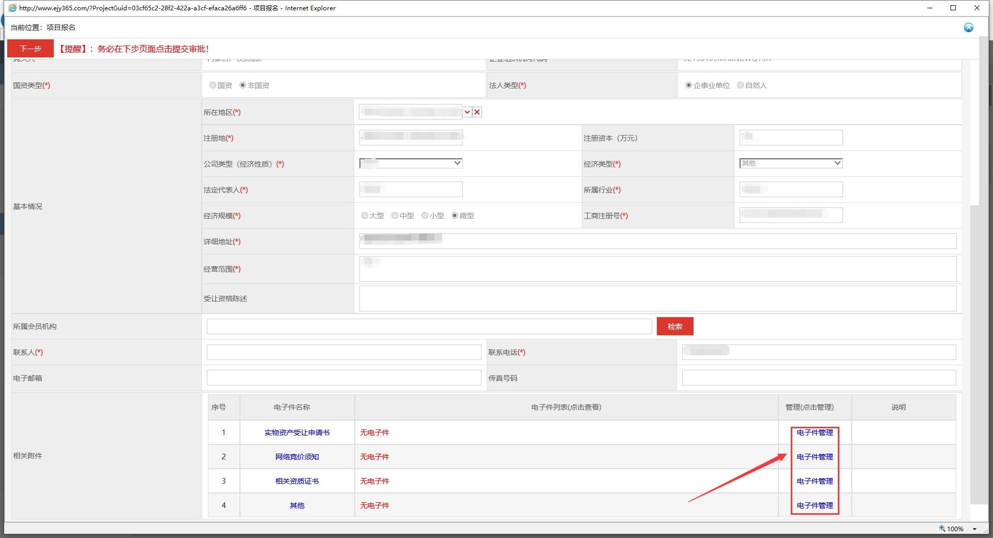
Task: Click the red X clear icon beside 所在地区
Action: click(x=477, y=112)
